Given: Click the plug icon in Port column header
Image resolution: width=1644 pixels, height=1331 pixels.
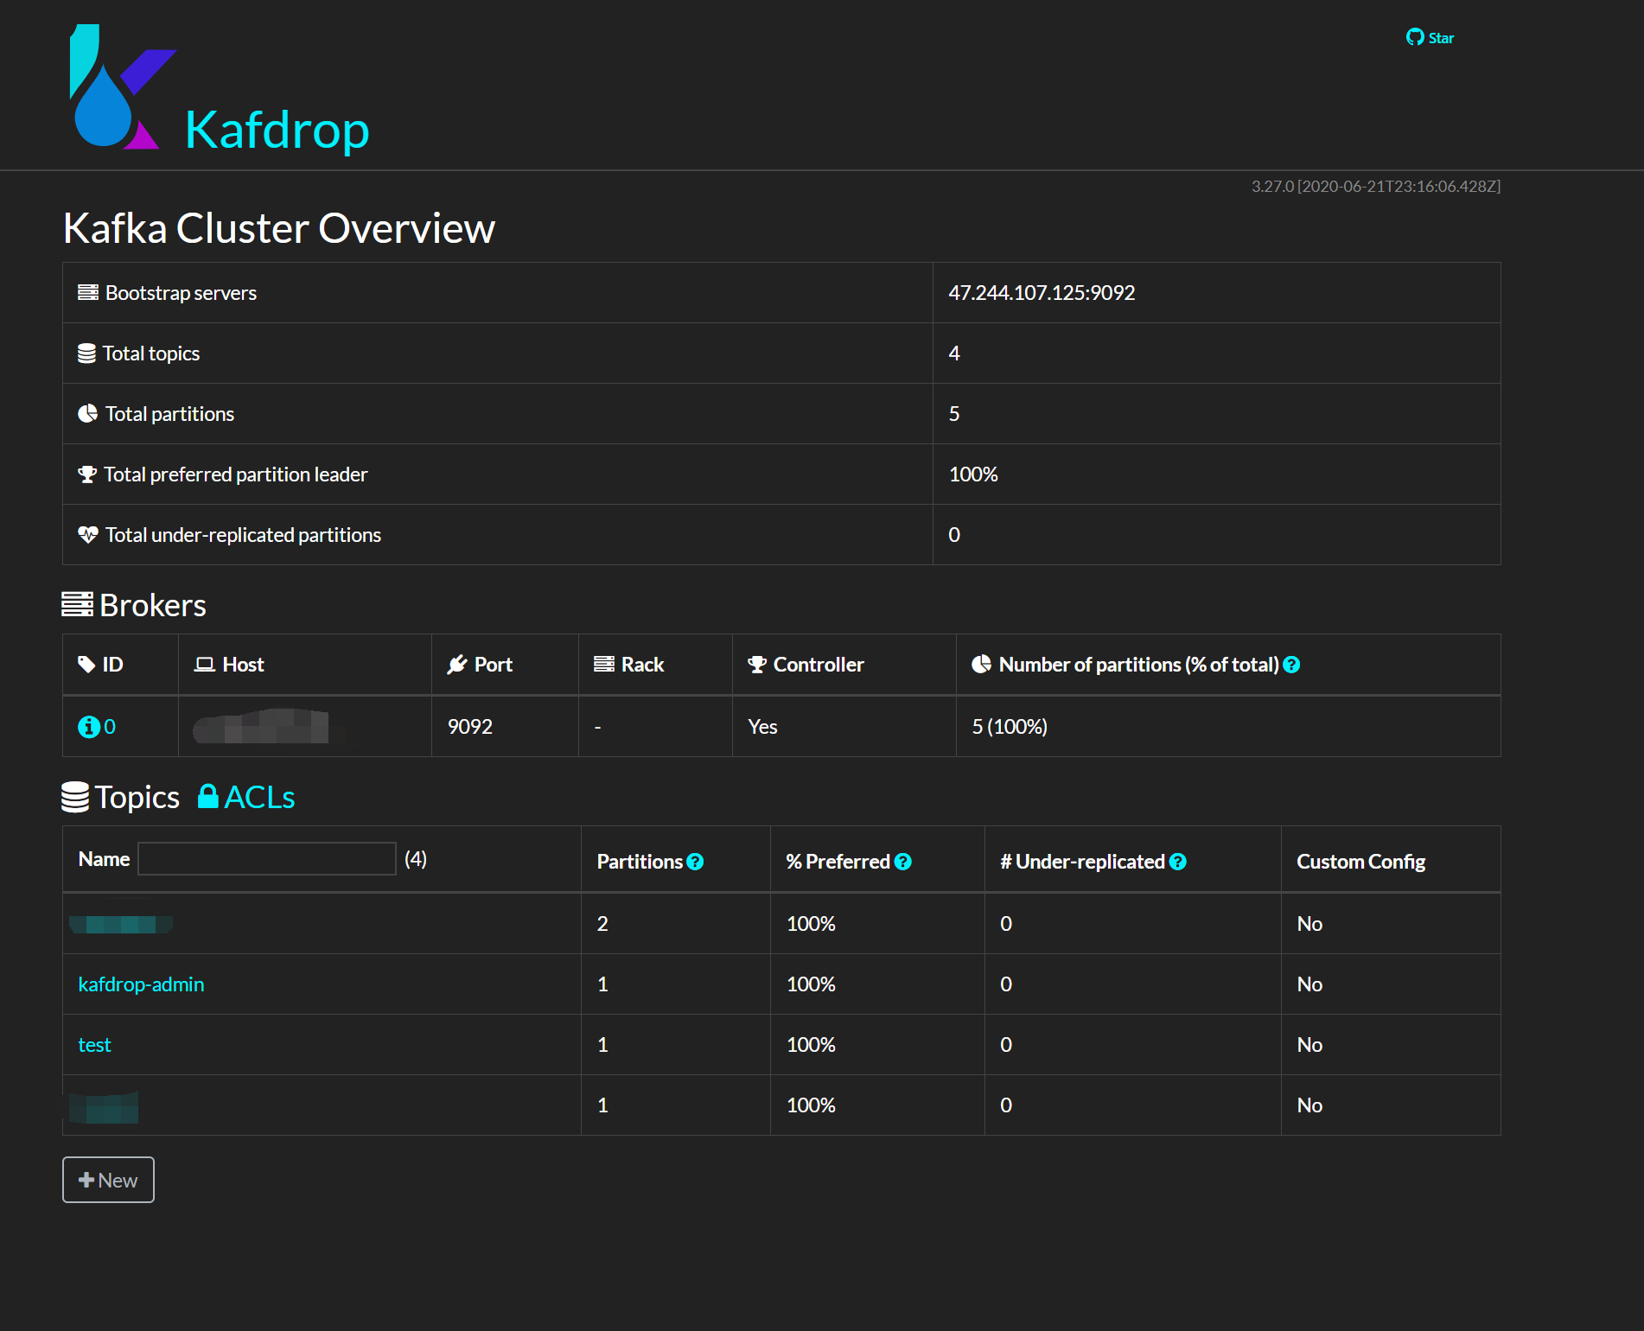Looking at the screenshot, I should tap(457, 665).
